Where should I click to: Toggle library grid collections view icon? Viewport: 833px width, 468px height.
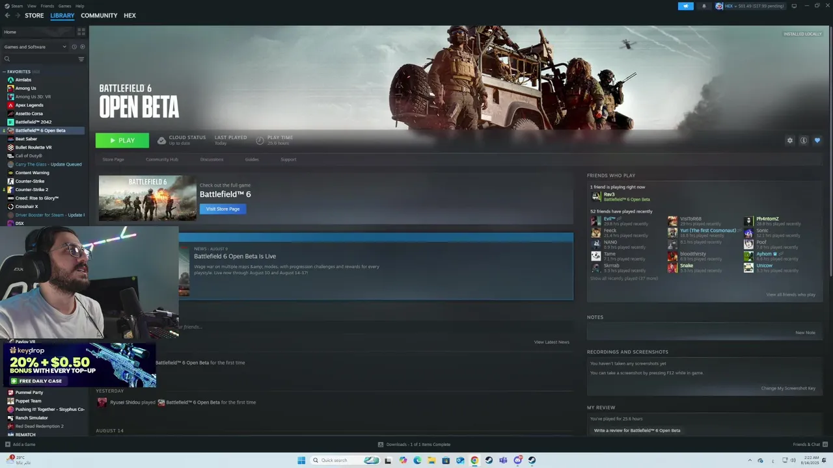click(81, 31)
